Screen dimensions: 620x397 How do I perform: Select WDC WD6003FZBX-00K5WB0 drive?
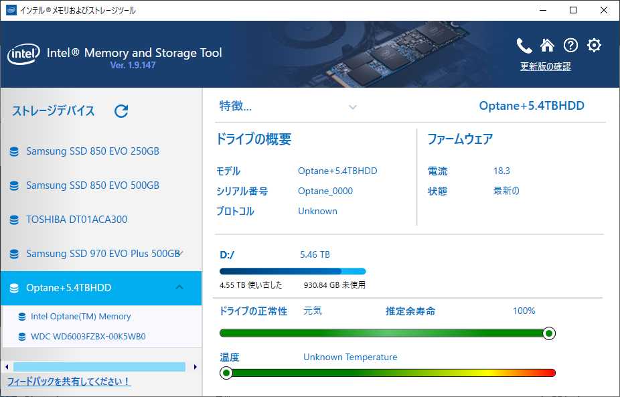coord(88,337)
